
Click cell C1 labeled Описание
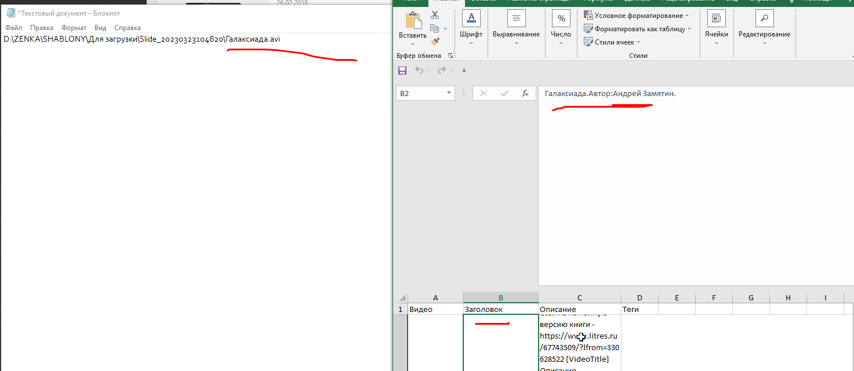[580, 310]
